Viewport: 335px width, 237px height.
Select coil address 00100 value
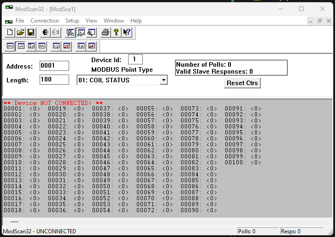256,162
